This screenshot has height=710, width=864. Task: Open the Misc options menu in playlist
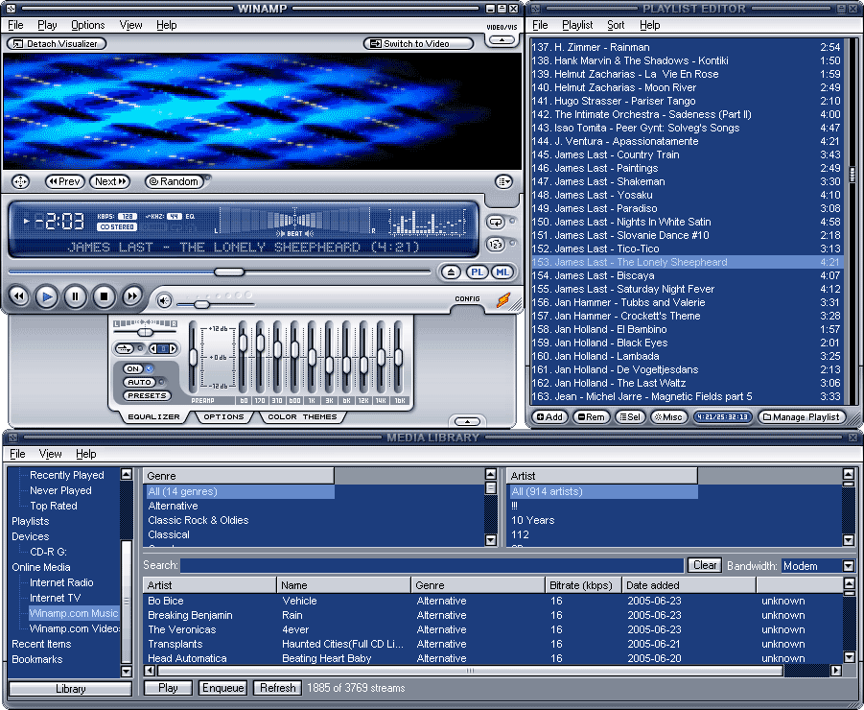coord(667,417)
